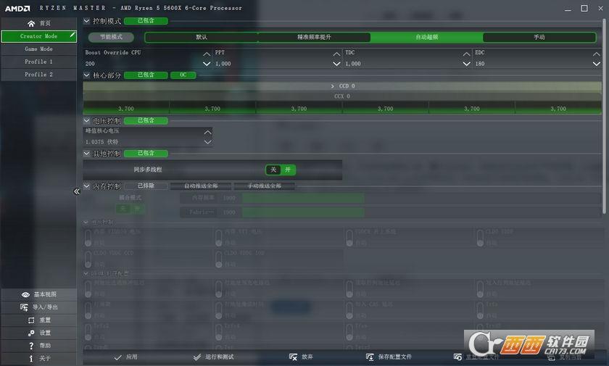This screenshot has height=366, width=609.
Task: Choose 精准频率提升 Precision Boost Overdrive mode
Action: pyautogui.click(x=314, y=37)
